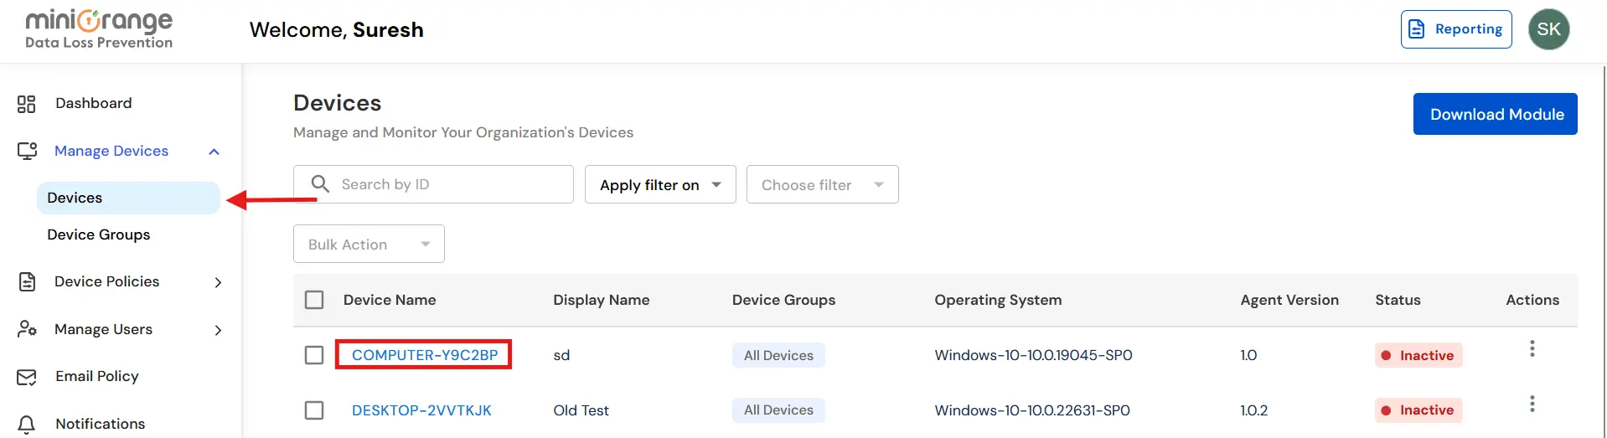1607x438 pixels.
Task: Open the Choose filter dropdown
Action: 822,184
